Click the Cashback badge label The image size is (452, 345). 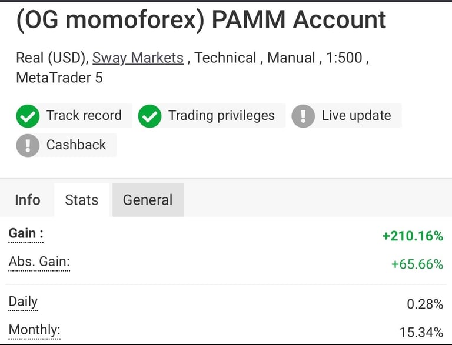click(76, 145)
